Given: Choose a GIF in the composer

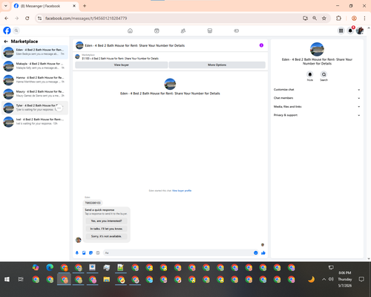Looking at the screenshot, I should 98,252.
